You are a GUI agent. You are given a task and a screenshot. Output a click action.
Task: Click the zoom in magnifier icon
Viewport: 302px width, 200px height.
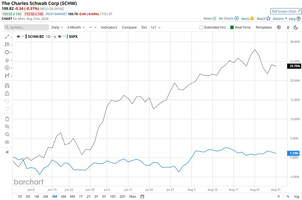[x=7, y=126]
